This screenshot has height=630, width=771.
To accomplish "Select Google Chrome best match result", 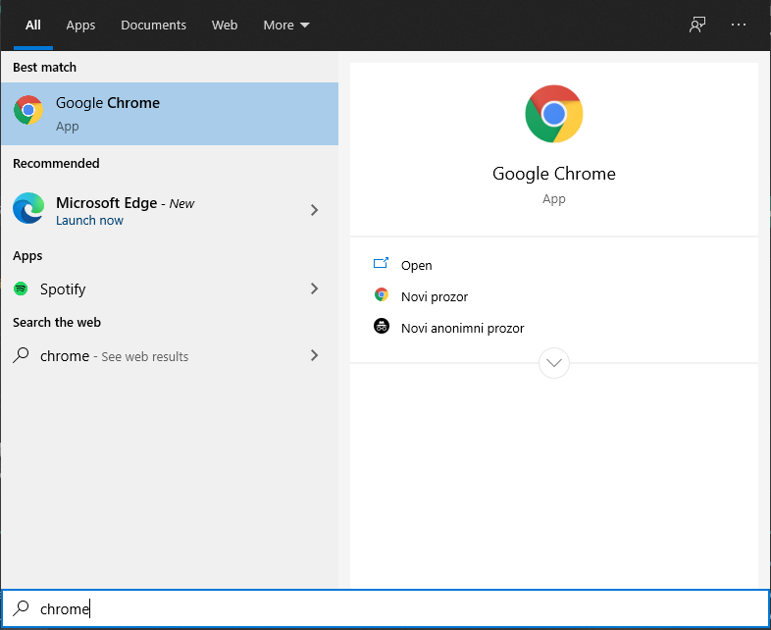I will pyautogui.click(x=170, y=114).
